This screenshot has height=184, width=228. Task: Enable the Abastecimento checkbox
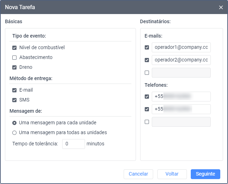14,57
